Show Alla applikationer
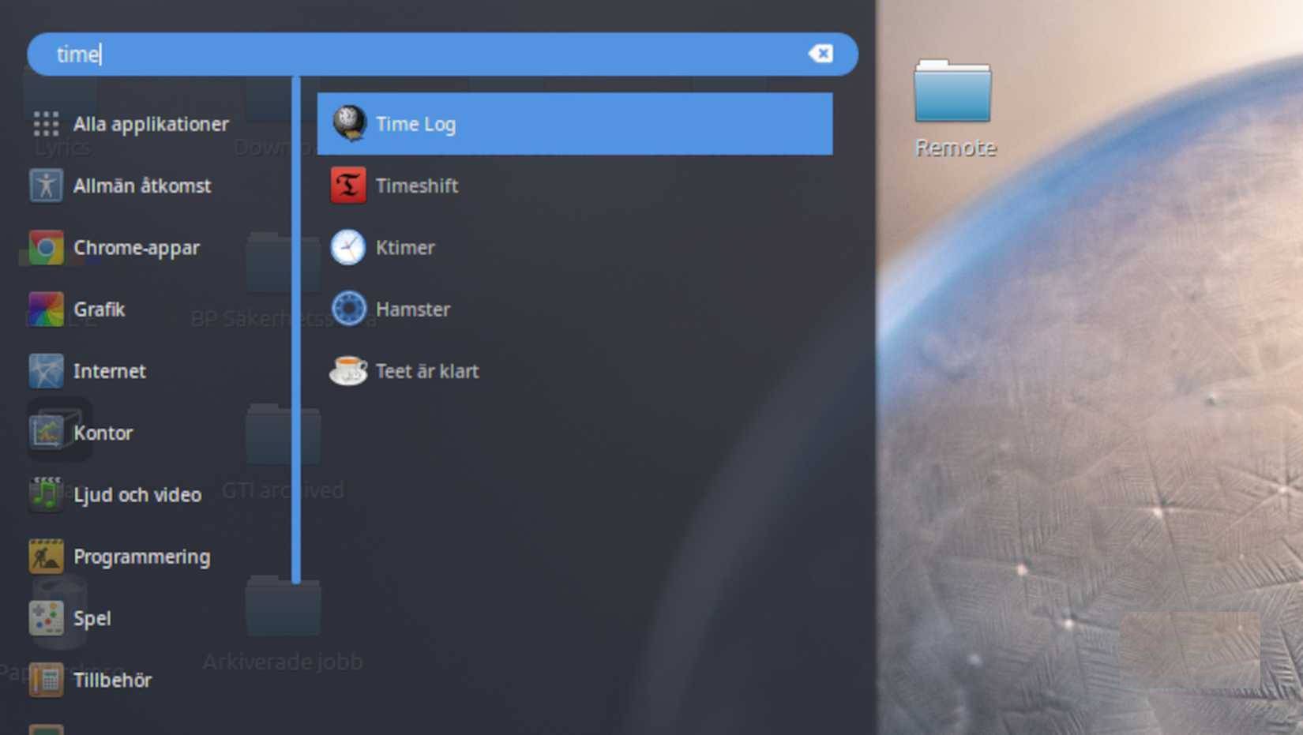Image resolution: width=1303 pixels, height=735 pixels. click(x=152, y=124)
